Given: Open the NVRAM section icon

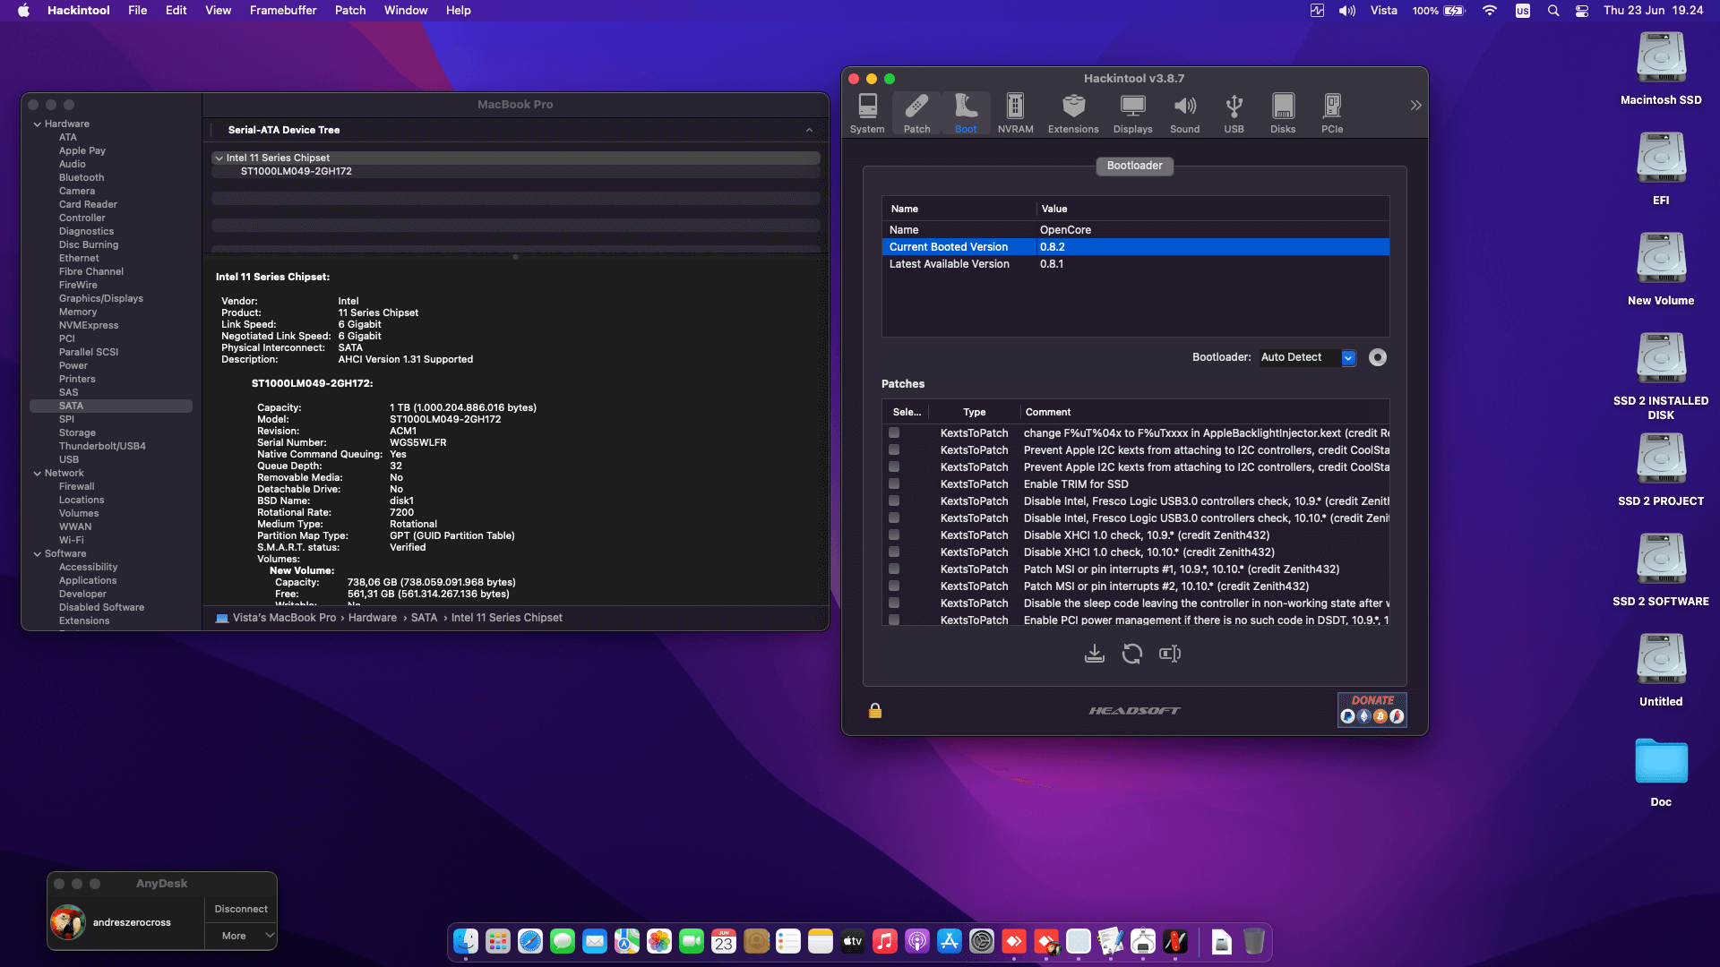Looking at the screenshot, I should pyautogui.click(x=1015, y=114).
